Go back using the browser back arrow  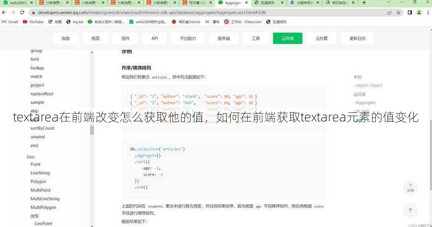(4, 13)
